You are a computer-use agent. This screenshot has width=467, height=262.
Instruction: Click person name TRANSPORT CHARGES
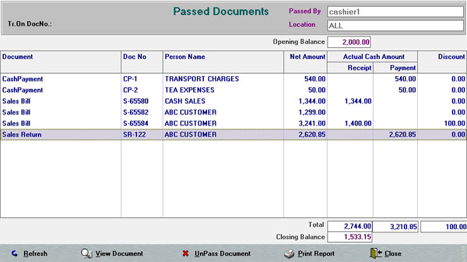(202, 79)
